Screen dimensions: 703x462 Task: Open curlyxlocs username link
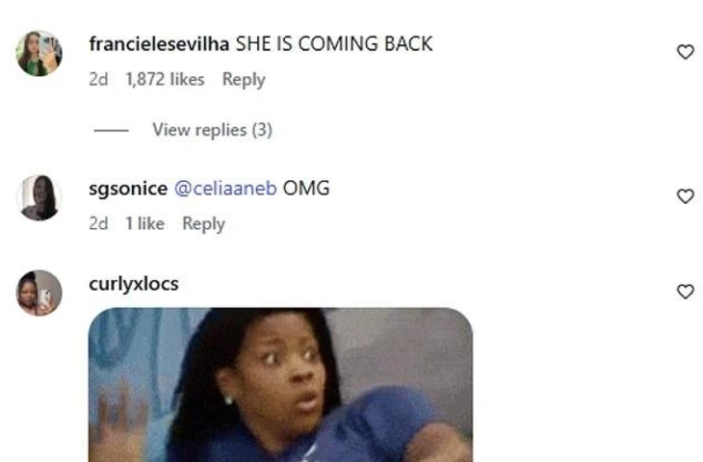pos(134,284)
